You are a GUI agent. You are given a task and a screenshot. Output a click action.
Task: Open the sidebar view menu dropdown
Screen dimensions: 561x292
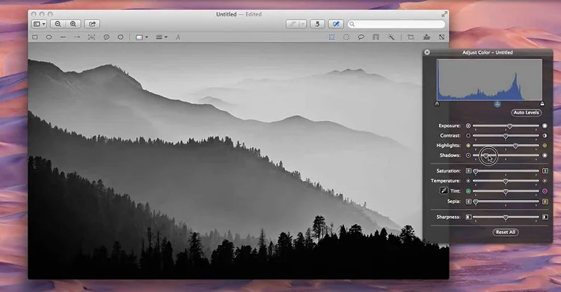pyautogui.click(x=39, y=24)
